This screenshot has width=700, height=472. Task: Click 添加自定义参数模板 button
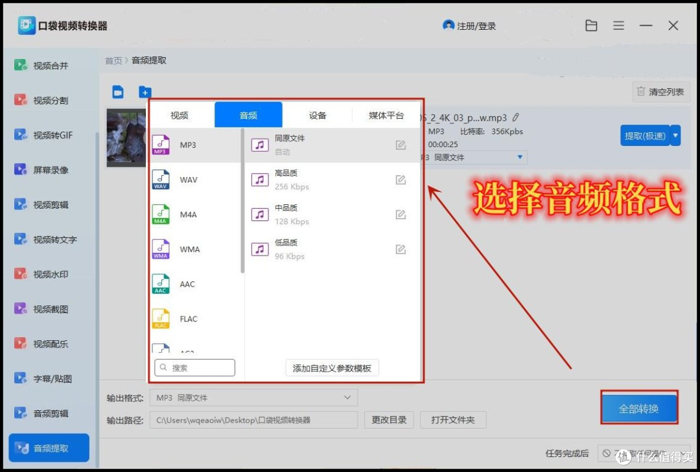pyautogui.click(x=332, y=368)
